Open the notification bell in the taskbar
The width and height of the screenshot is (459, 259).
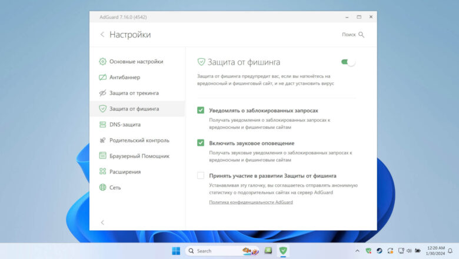(x=451, y=251)
